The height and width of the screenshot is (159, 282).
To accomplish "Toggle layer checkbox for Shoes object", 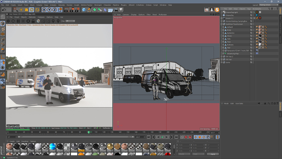I will [x=251, y=36].
